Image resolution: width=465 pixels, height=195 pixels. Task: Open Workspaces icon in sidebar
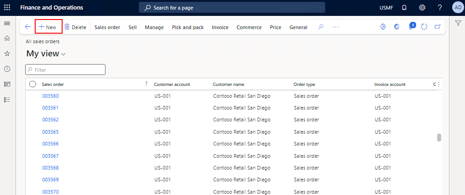coord(7,85)
